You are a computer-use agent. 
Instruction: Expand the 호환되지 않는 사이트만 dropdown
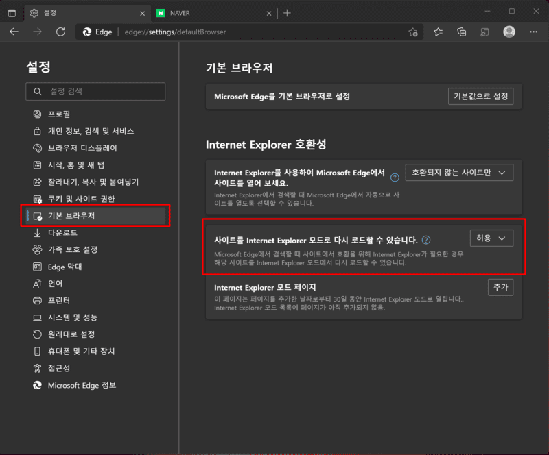(459, 173)
